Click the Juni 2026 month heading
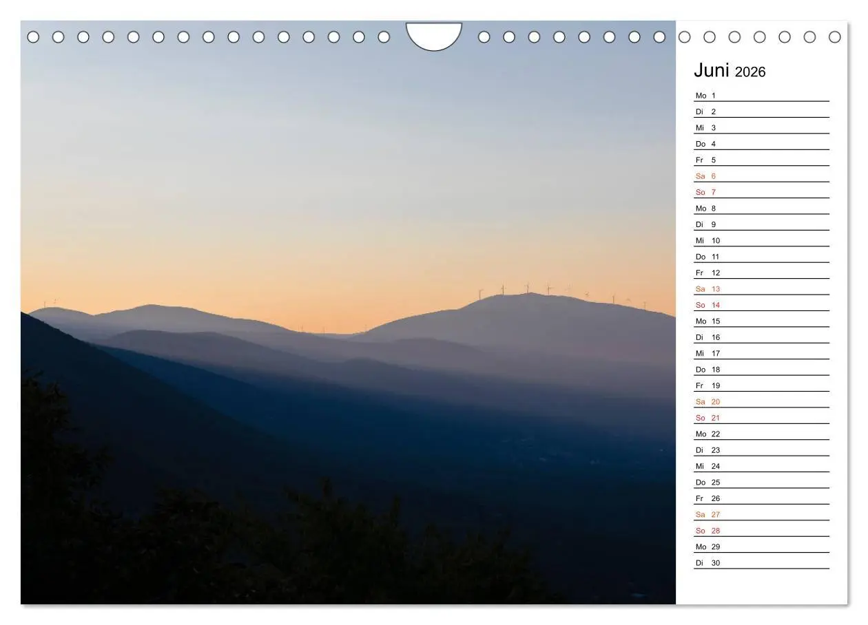This screenshot has height=625, width=868. point(730,71)
